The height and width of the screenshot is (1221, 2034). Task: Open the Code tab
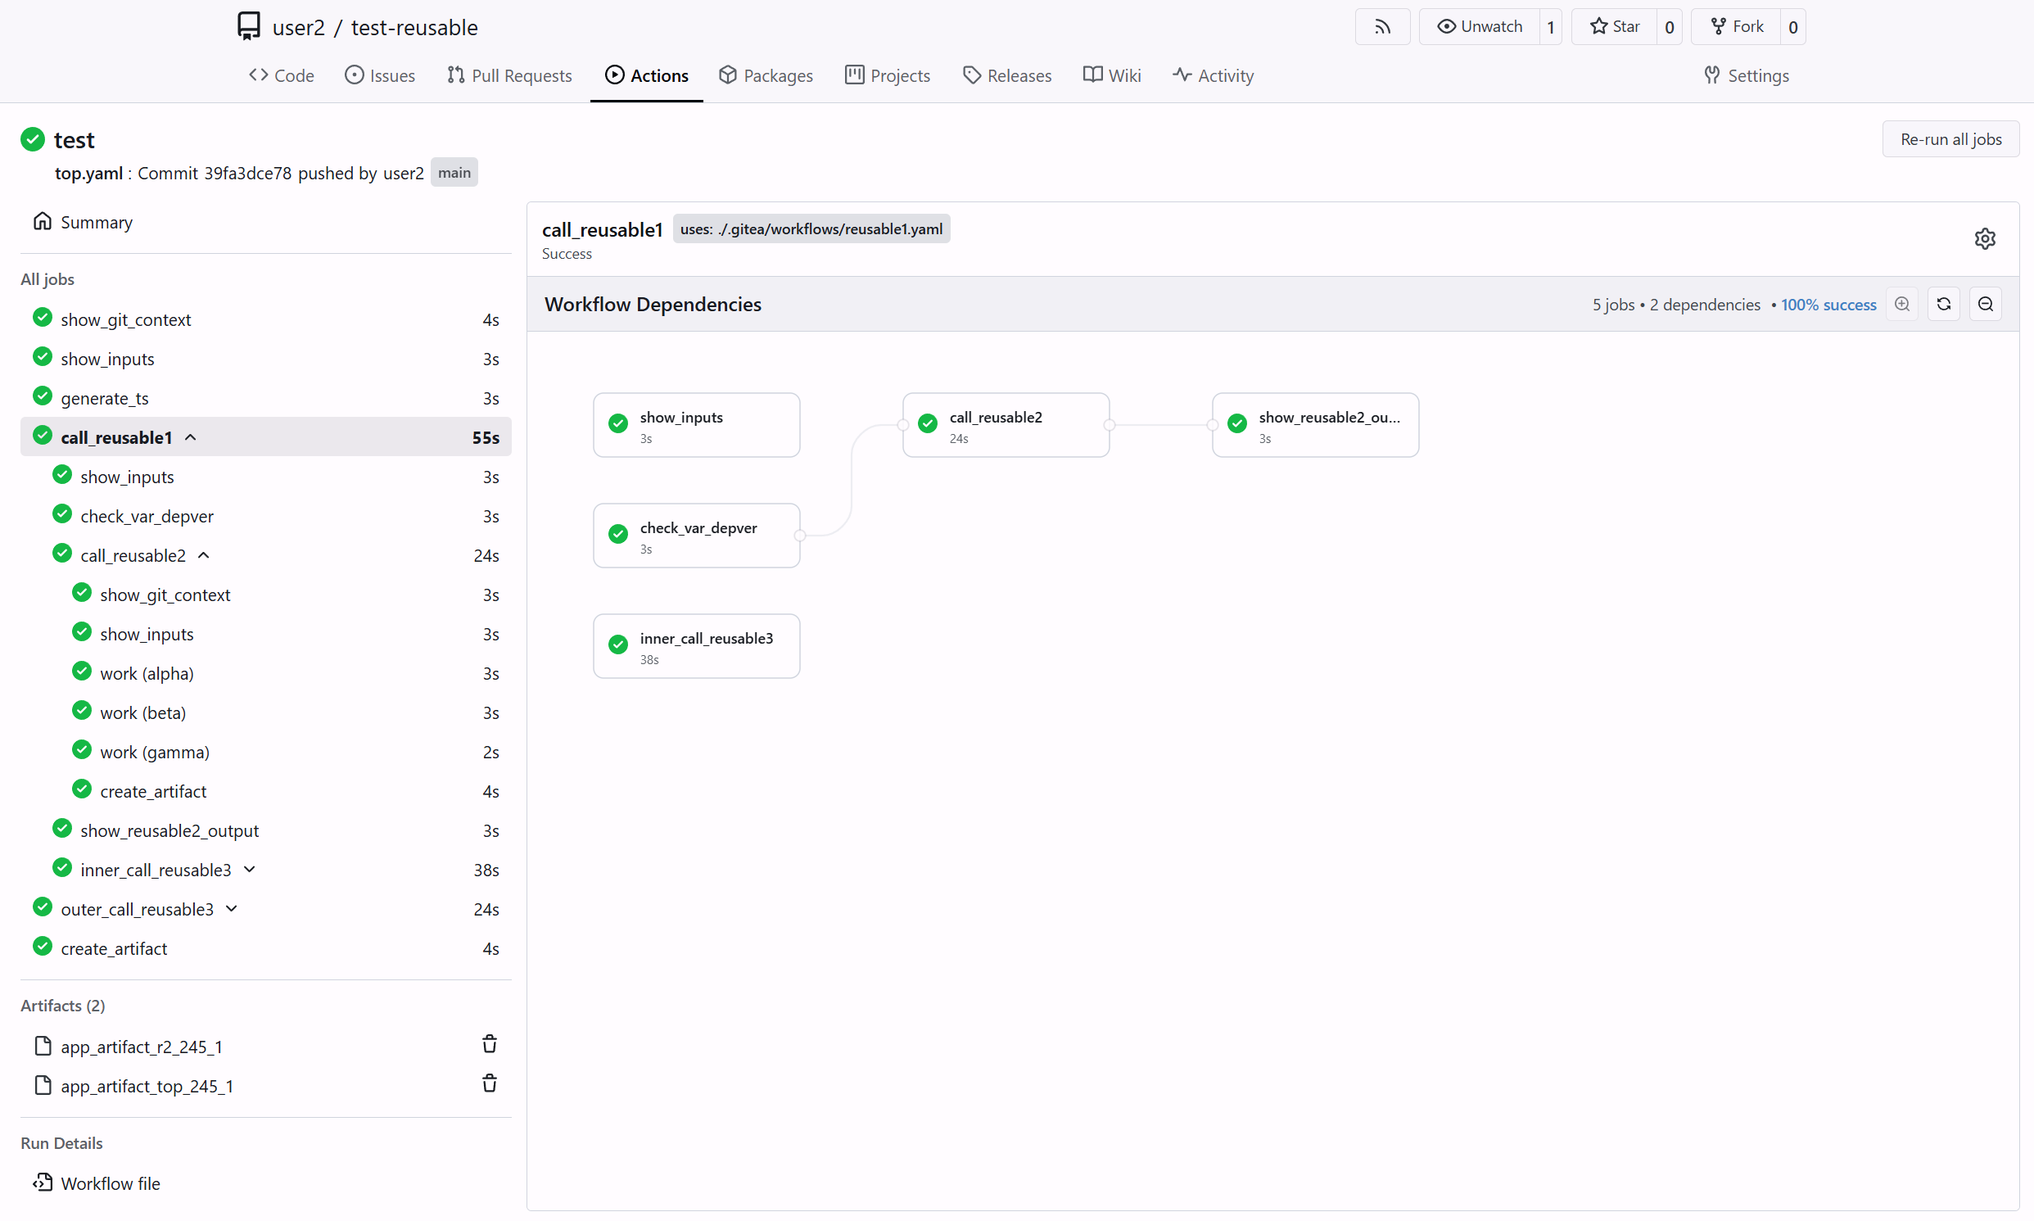[282, 75]
